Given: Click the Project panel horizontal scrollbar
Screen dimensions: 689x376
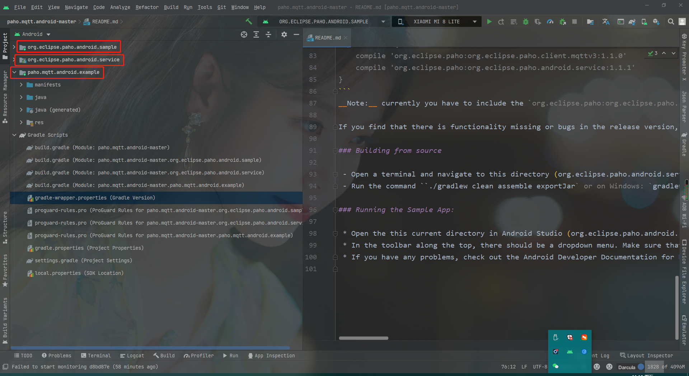Looking at the screenshot, I should 150,348.
